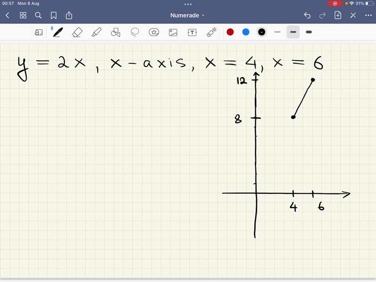
Task: Open the Share menu
Action: pyautogui.click(x=69, y=15)
